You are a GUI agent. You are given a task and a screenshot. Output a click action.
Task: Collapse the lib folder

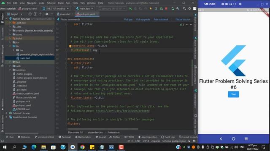click(x=10, y=46)
